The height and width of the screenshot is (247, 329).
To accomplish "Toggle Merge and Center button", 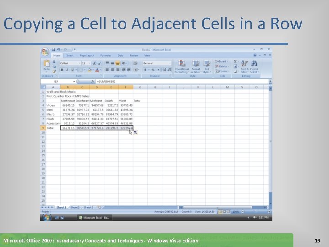I will (x=136, y=70).
